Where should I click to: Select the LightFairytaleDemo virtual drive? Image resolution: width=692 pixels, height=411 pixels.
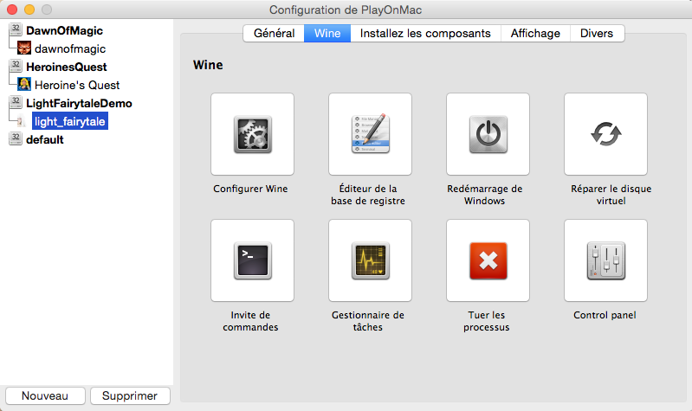tap(79, 103)
